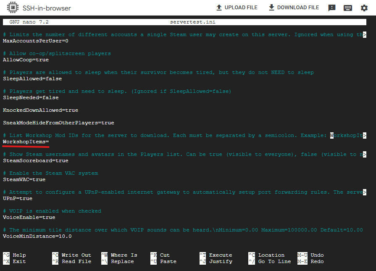Place cursor on KnockedDownAllowed=true line
The height and width of the screenshot is (271, 376).
click(x=40, y=111)
